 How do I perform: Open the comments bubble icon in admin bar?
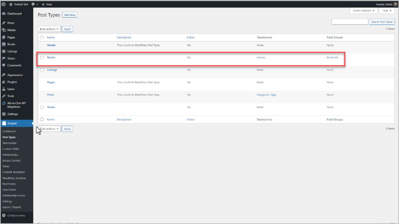(33, 4)
